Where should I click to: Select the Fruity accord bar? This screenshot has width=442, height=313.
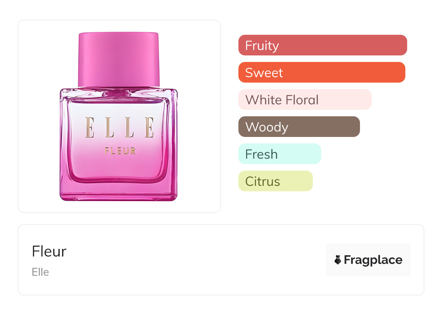coord(322,45)
